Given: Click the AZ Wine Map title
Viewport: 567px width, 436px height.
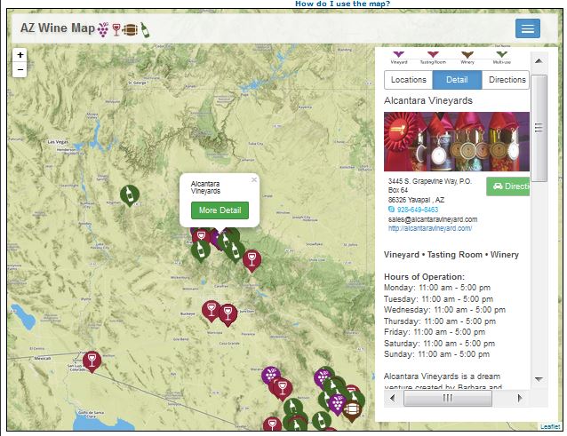Looking at the screenshot, I should click(58, 28).
